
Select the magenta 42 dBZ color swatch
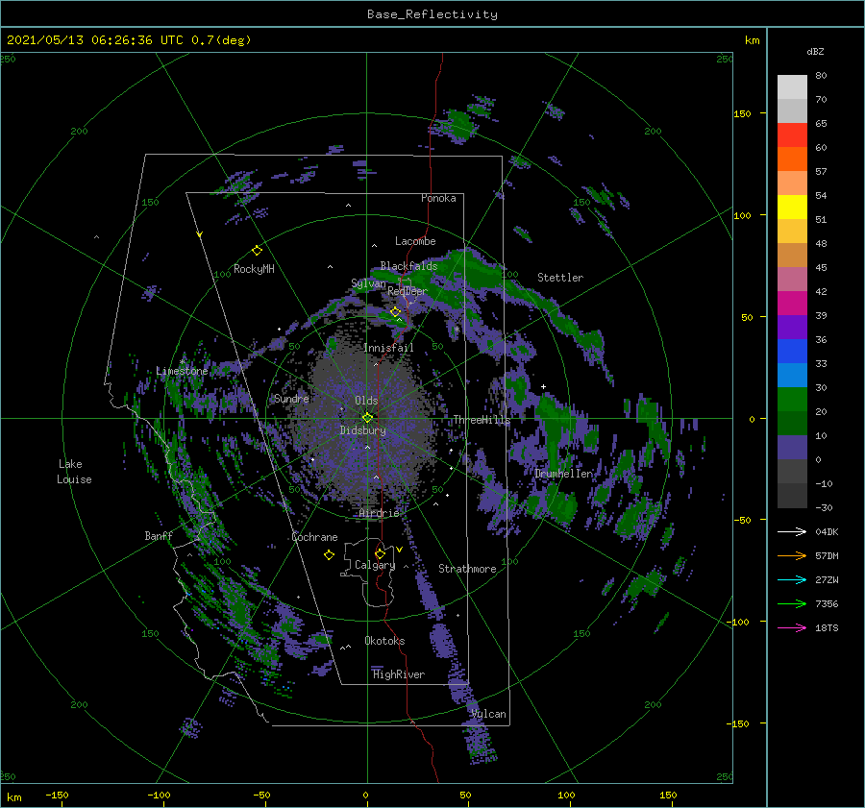coord(792,304)
